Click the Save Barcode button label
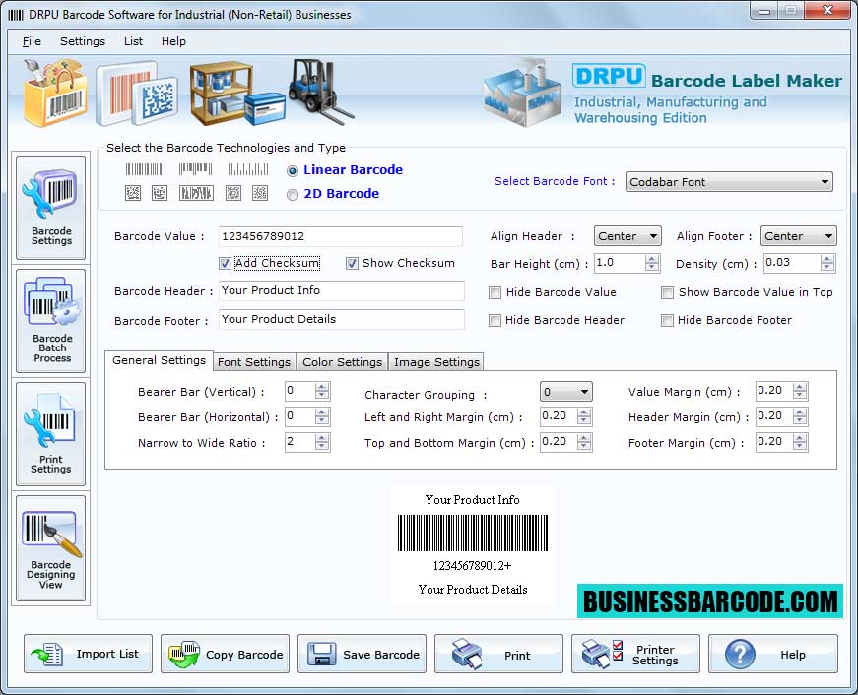This screenshot has height=695, width=858. (381, 655)
